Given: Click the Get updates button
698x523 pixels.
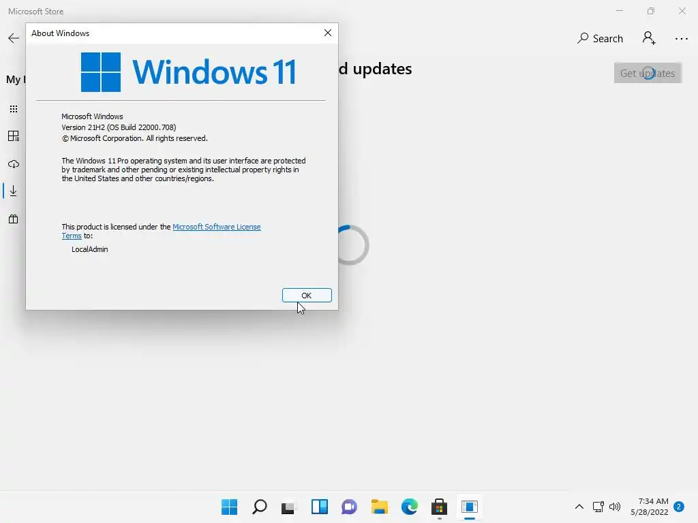Looking at the screenshot, I should [x=648, y=73].
